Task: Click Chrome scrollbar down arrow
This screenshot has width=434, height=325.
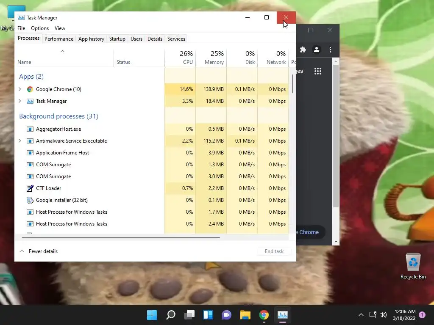Action: click(x=336, y=242)
